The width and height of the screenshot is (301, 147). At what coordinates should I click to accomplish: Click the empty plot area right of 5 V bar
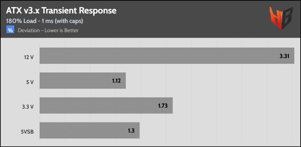[210, 81]
